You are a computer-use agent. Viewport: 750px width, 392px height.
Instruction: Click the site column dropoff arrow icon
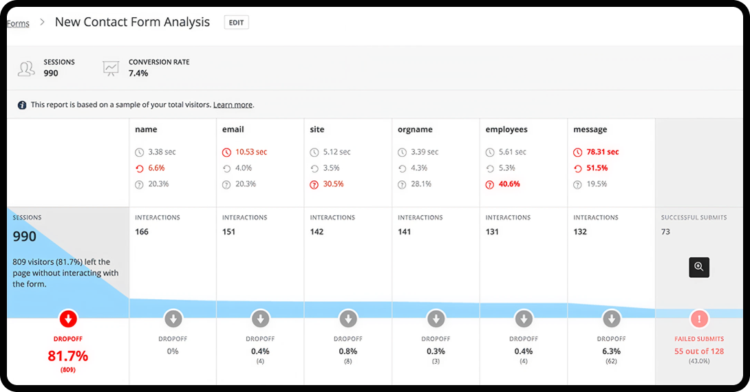(x=348, y=318)
